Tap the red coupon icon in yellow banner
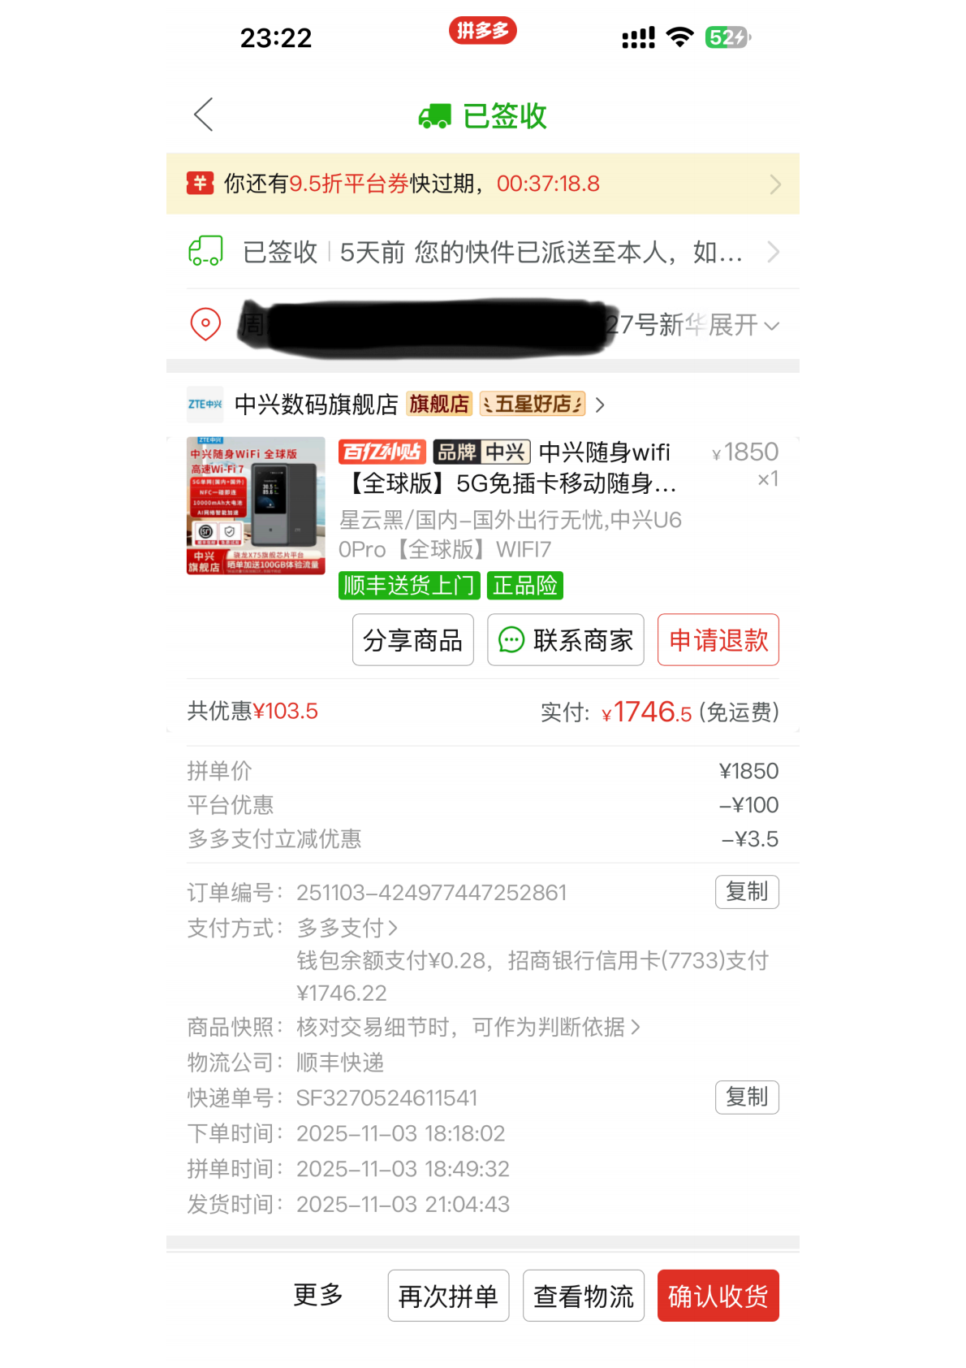Screen dimensions: 966x1368 coord(200,184)
